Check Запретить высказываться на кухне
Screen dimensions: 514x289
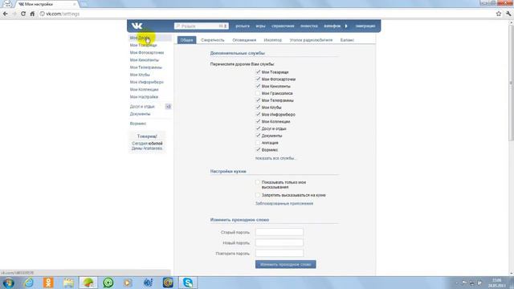(258, 195)
